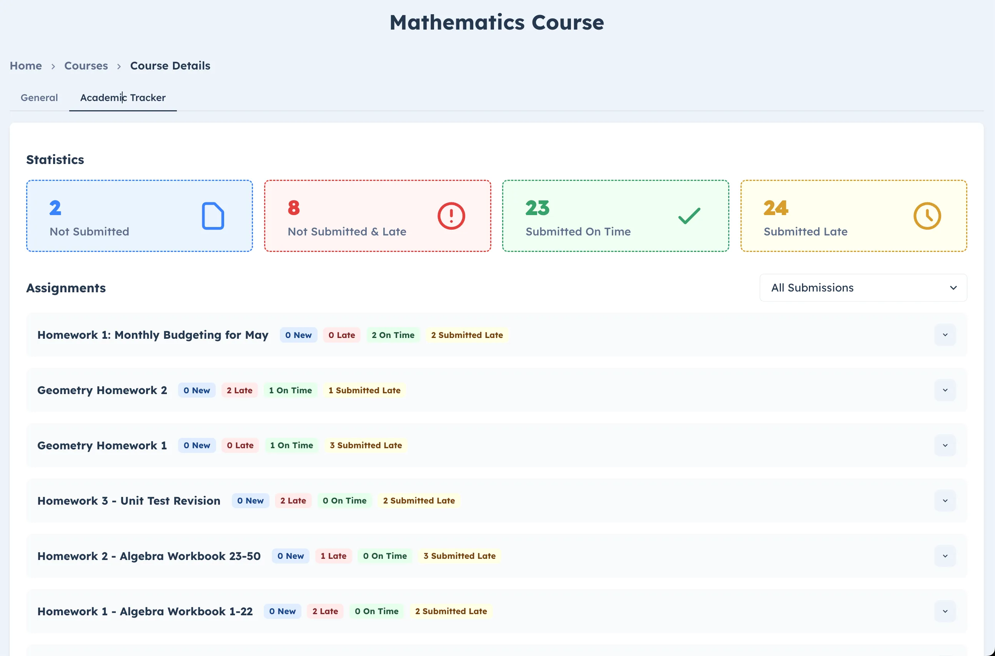
Task: Select the Submitted Late statistics card
Action: coord(853,216)
